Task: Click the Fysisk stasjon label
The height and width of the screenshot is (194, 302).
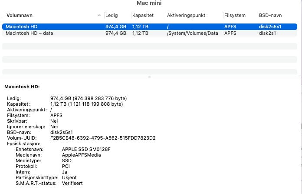Action: [x=24, y=144]
